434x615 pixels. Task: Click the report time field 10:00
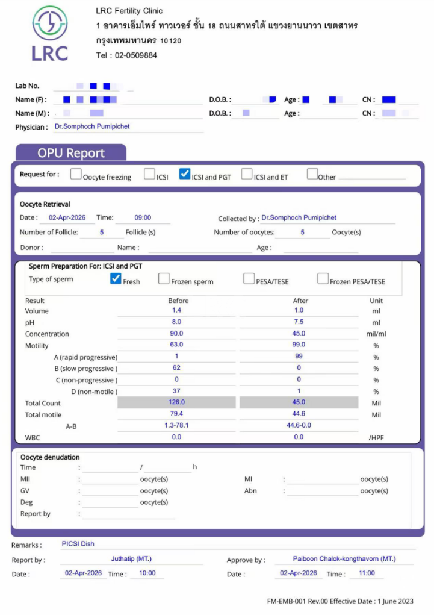click(147, 573)
